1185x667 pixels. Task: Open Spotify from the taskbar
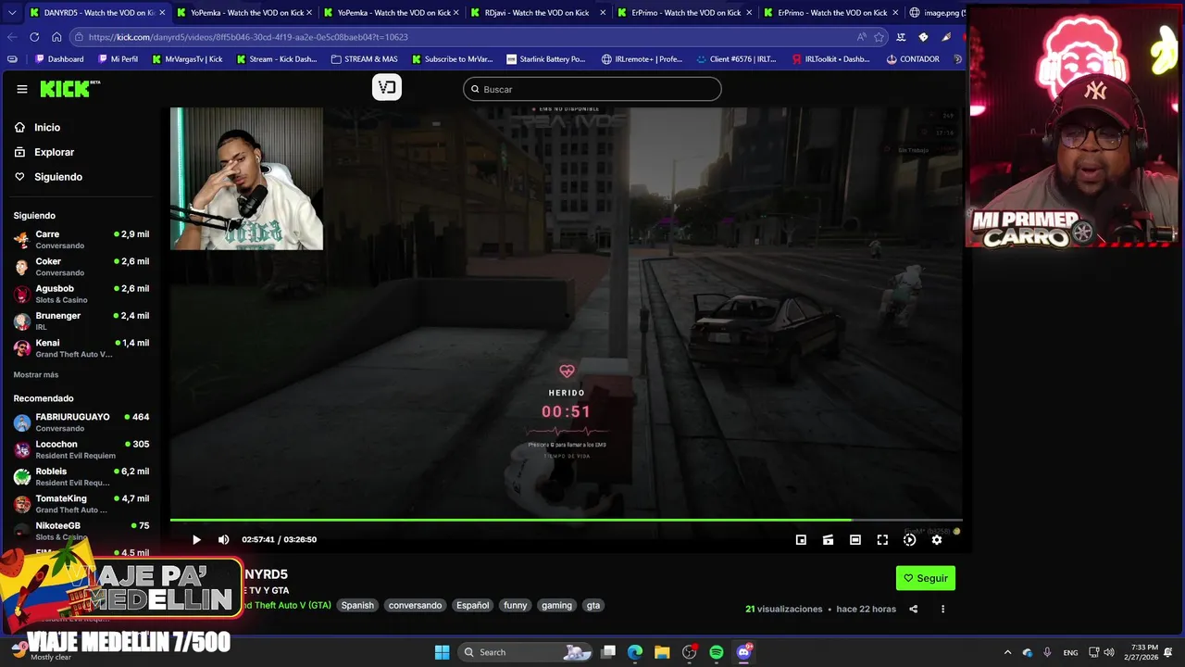(x=717, y=652)
